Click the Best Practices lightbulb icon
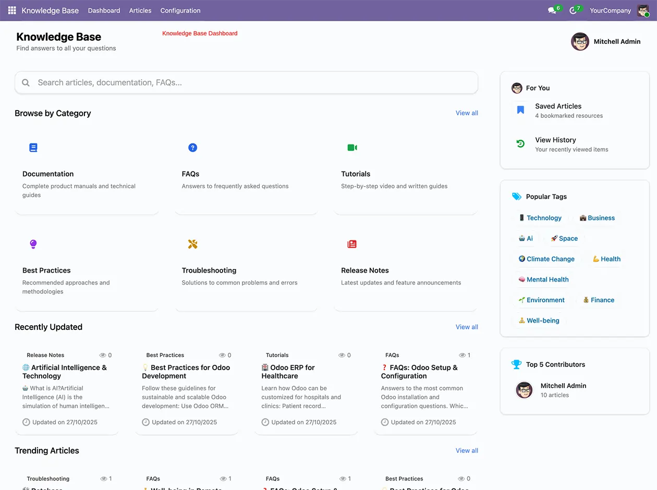657x490 pixels. (x=33, y=244)
